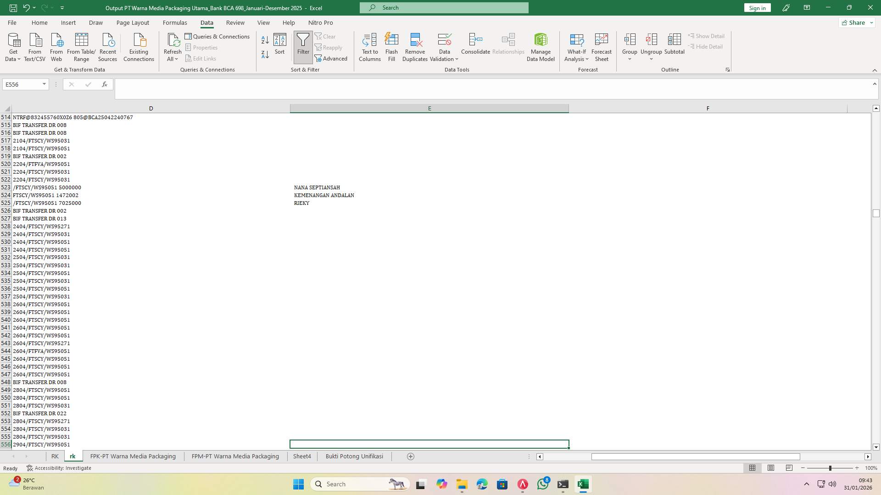Viewport: 881px width, 495px height.
Task: Switch to the Formulas ribbon tab
Action: click(x=175, y=22)
